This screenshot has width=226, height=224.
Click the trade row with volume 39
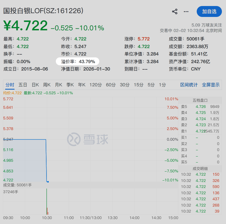tap(200, 211)
